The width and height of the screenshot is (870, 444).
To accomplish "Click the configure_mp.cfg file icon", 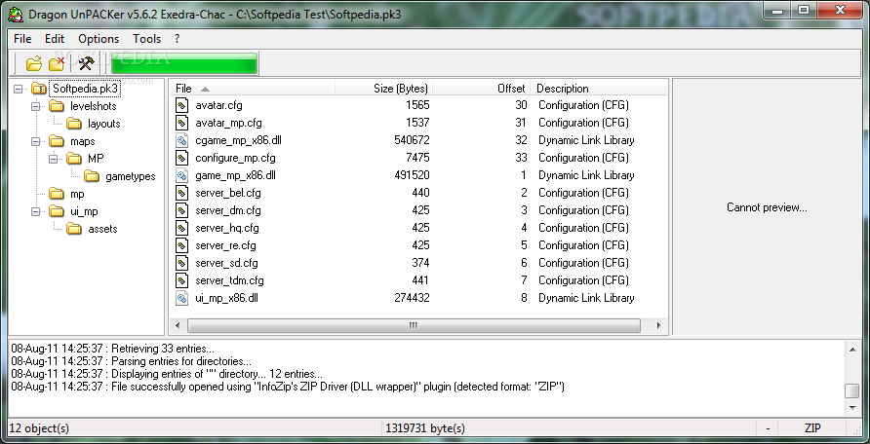I will pos(182,158).
